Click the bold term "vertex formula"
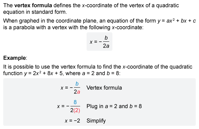 33,5
